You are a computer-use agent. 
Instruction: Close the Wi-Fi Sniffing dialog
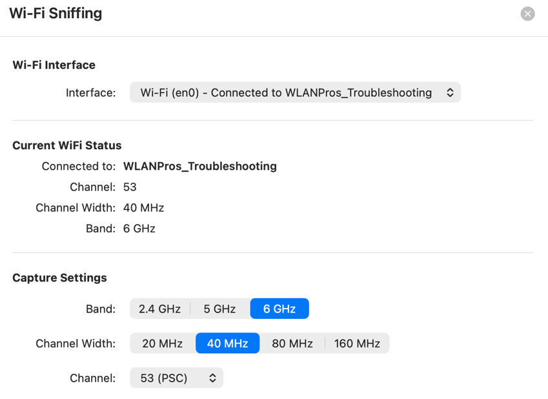[x=527, y=14]
